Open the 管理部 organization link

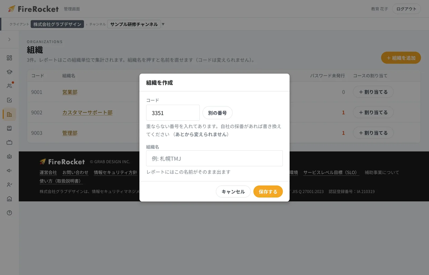pos(70,133)
